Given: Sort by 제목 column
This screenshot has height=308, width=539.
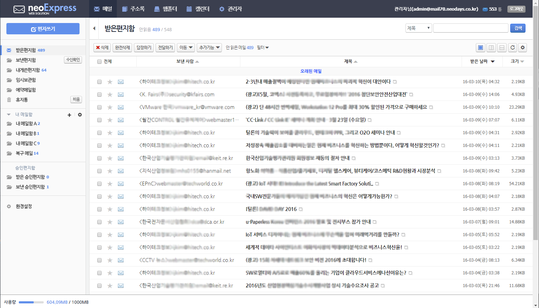Looking at the screenshot, I should coord(351,61).
